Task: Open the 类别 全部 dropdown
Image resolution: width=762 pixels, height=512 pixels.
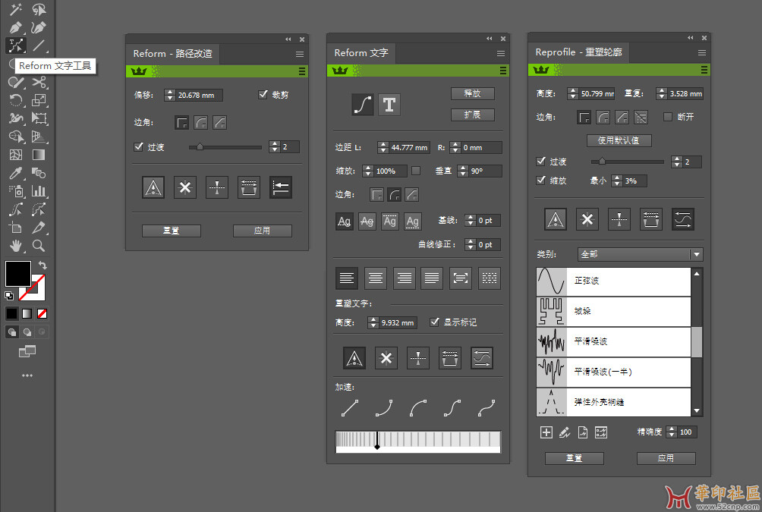Action: pos(640,254)
